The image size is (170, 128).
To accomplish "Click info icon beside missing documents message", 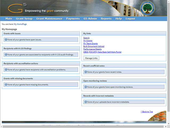I will click(6, 85).
